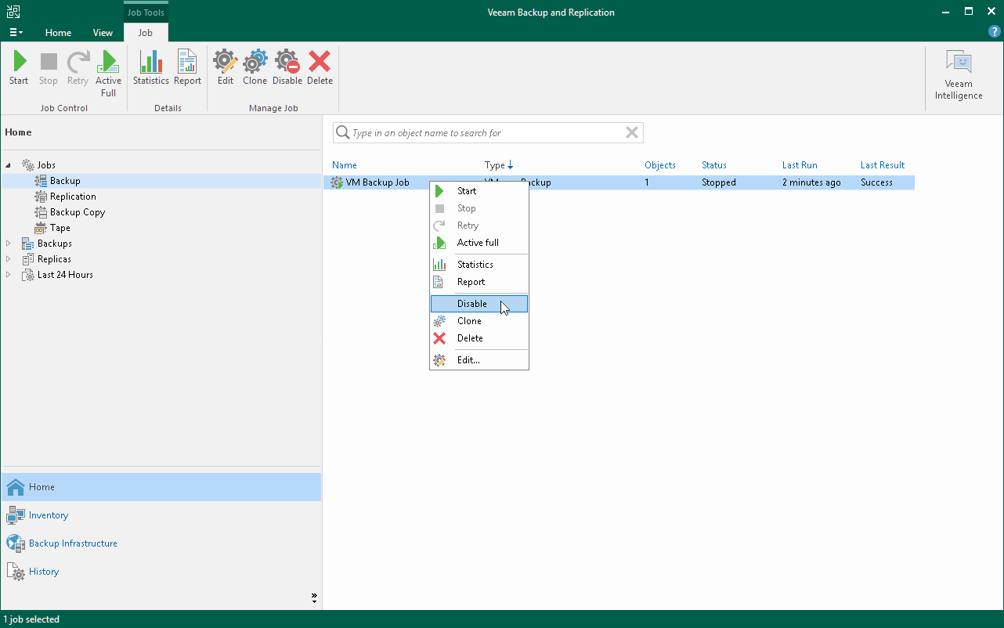This screenshot has width=1004, height=628.
Task: Select the Jobs tree node
Action: coord(46,165)
